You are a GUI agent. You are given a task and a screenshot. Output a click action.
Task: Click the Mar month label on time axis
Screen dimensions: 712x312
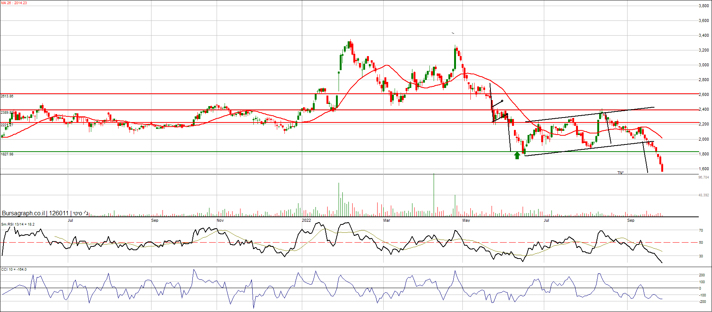(387, 220)
